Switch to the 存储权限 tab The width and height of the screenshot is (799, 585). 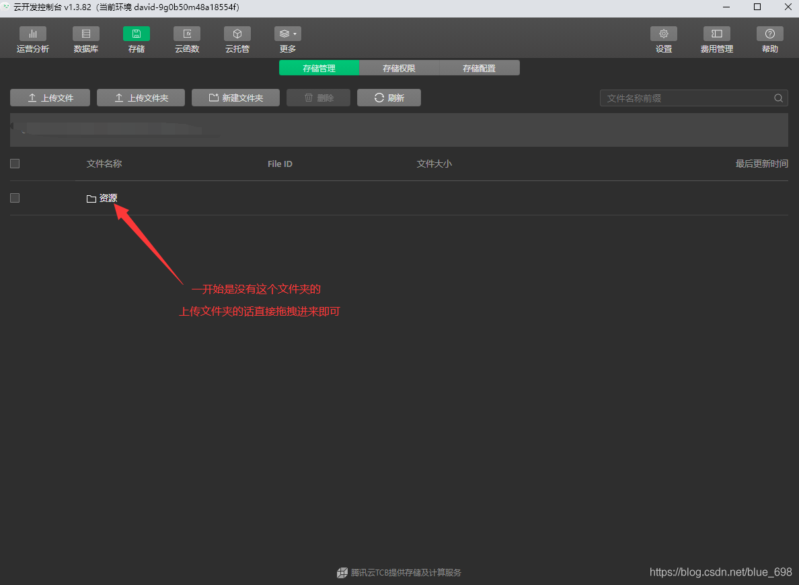point(399,68)
